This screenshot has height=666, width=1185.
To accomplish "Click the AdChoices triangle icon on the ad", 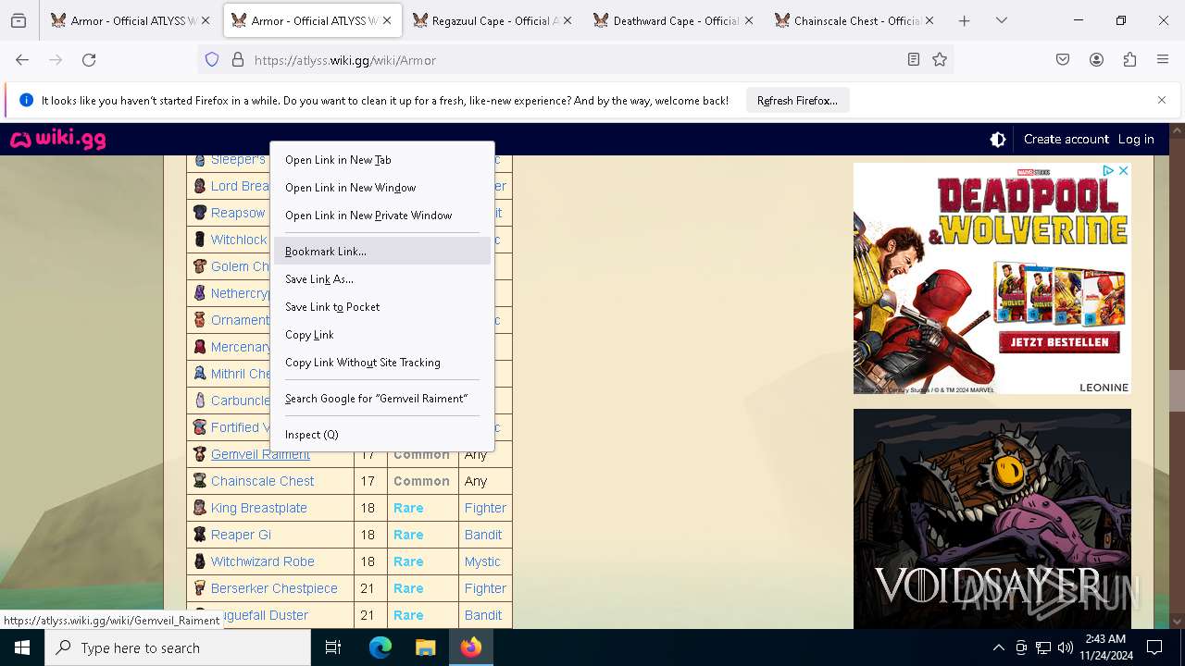I will tap(1107, 171).
